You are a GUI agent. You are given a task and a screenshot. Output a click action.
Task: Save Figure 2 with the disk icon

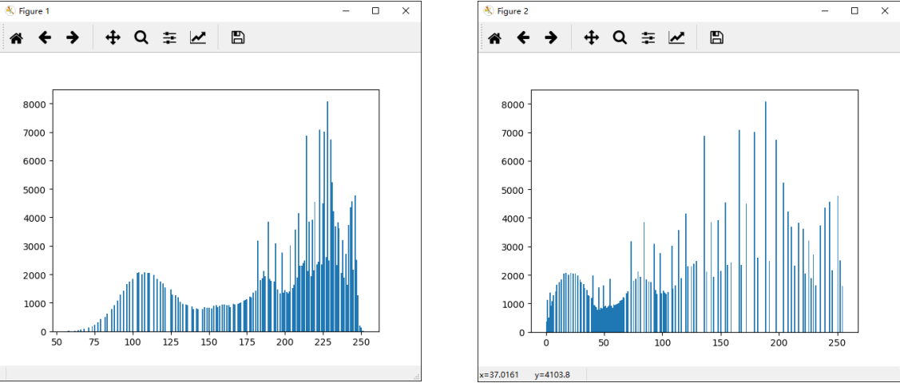click(716, 38)
